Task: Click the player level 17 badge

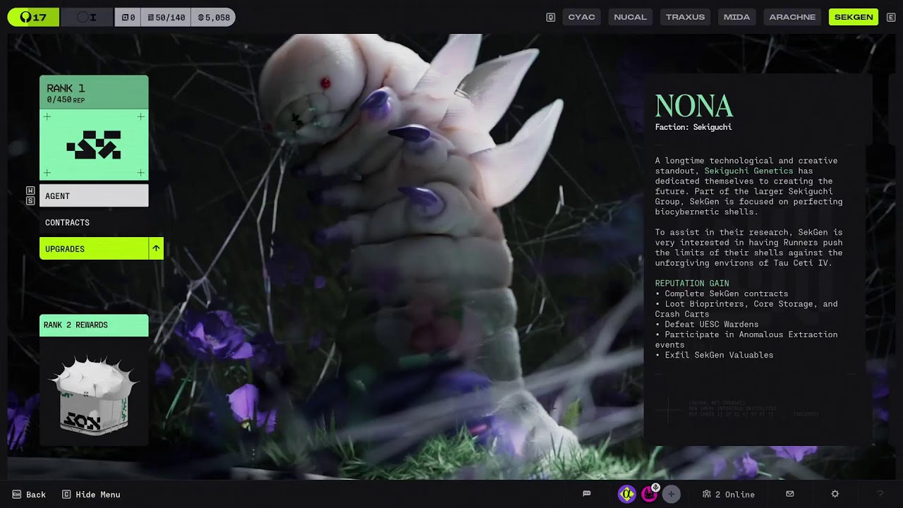Action: (33, 17)
